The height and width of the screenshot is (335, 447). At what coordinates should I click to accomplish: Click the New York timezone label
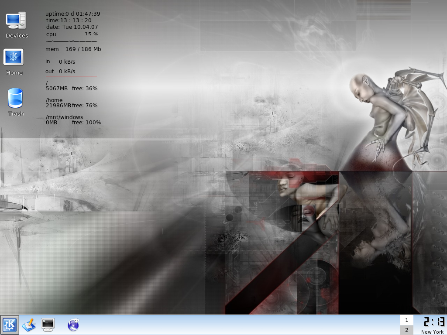tap(432, 332)
